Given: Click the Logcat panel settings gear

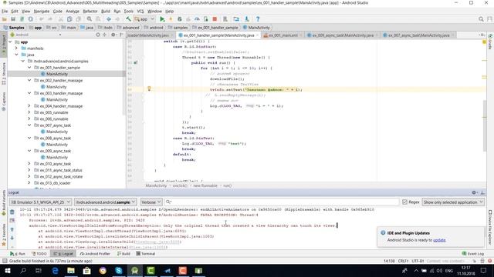Looking at the screenshot, I should (x=474, y=192).
